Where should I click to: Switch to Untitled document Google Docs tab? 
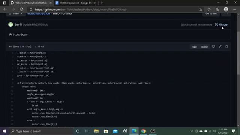point(76,3)
